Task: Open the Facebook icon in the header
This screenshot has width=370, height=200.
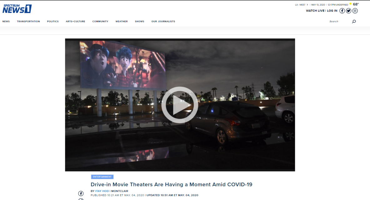Action: click(342, 11)
